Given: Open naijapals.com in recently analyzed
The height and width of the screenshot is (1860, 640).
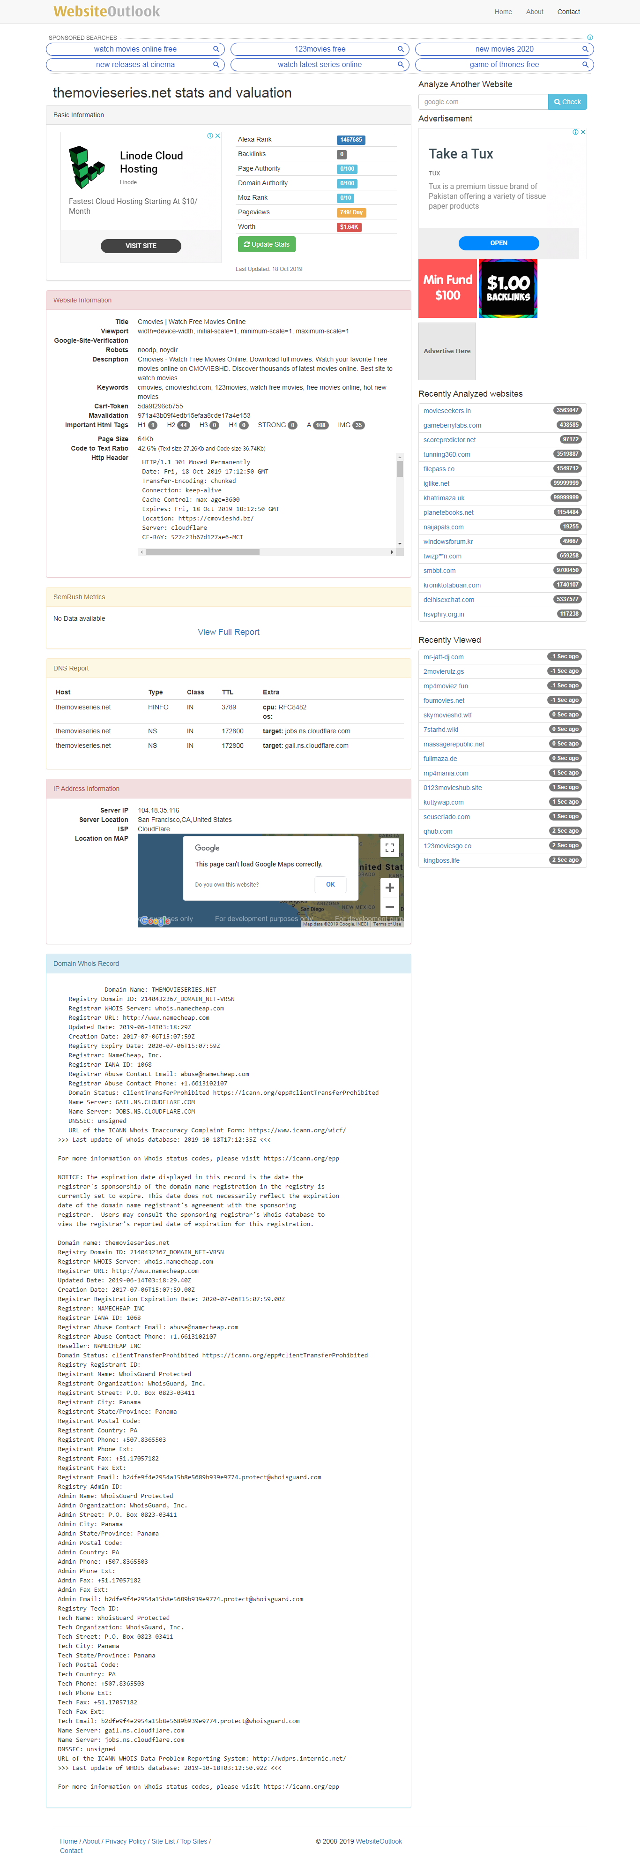Looking at the screenshot, I should (x=443, y=527).
